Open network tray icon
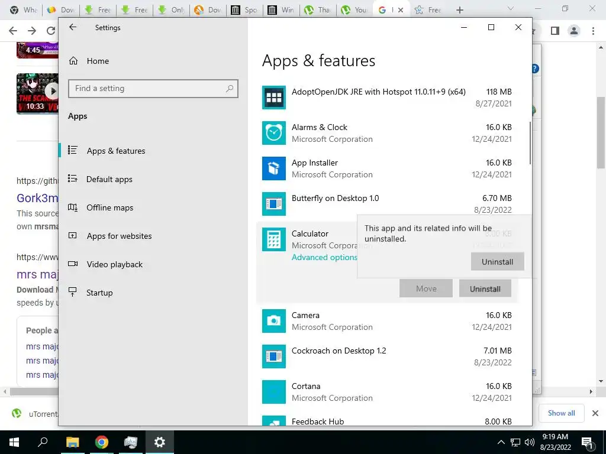This screenshot has height=454, width=606. point(515,442)
